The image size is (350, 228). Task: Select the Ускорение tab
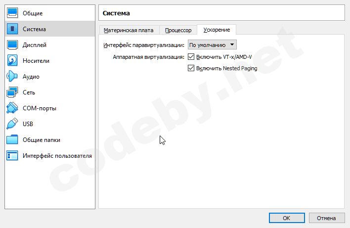pos(217,30)
